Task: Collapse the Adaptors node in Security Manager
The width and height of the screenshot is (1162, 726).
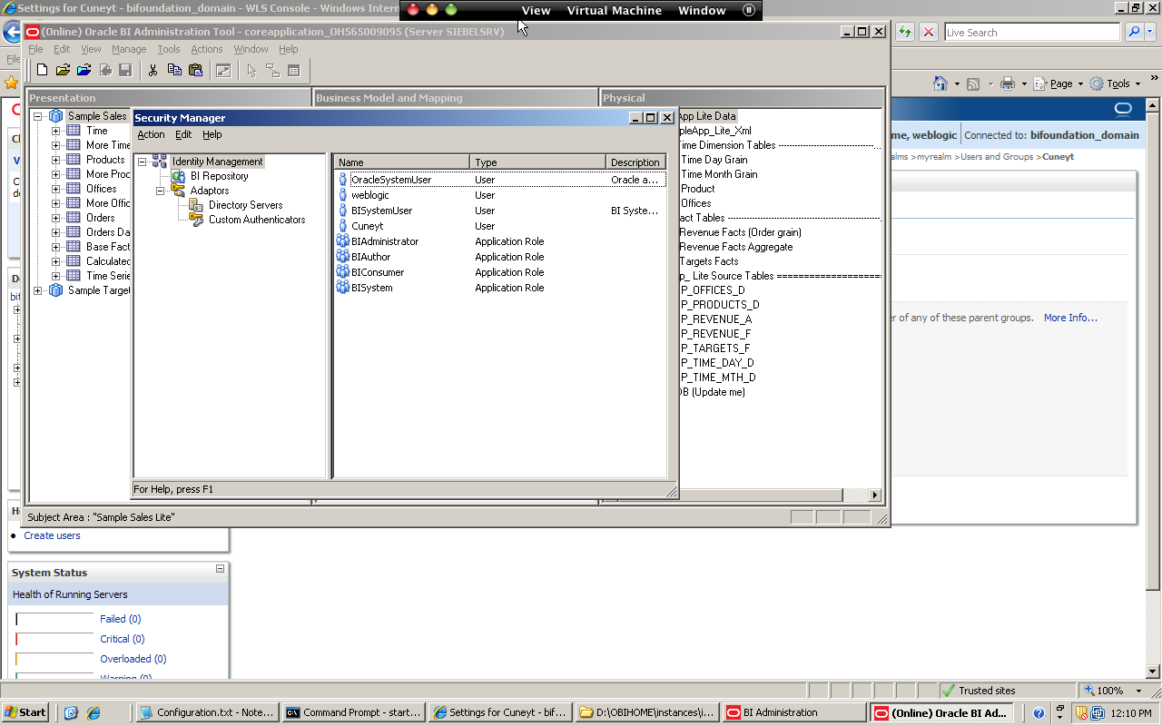Action: pos(160,191)
